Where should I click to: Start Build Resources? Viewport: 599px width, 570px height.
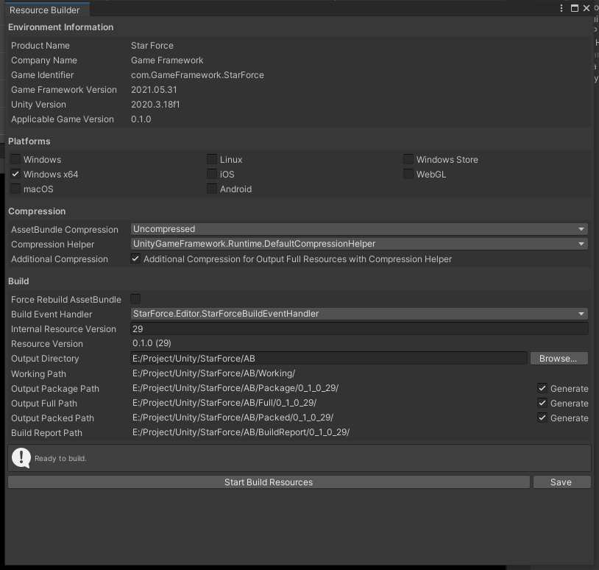tap(269, 482)
